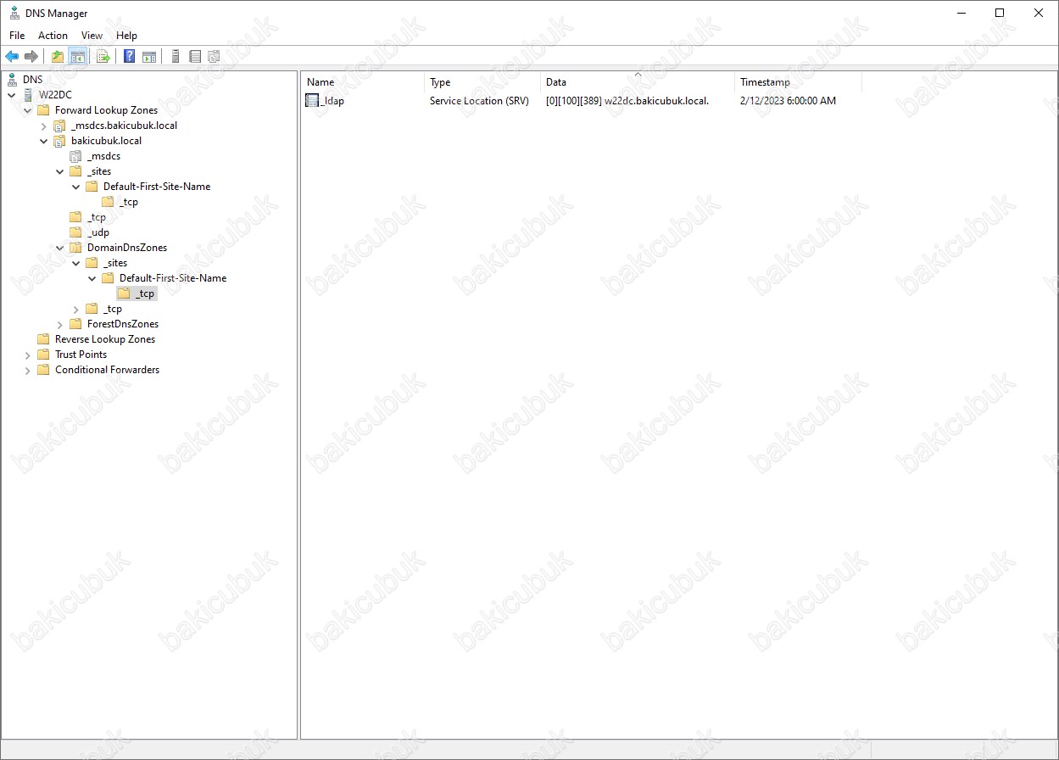This screenshot has width=1059, height=760.
Task: Click the bakicubuk.local zone icon
Action: click(x=59, y=141)
